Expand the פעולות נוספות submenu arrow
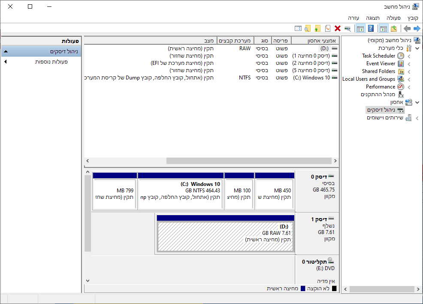The width and height of the screenshot is (423, 304). pos(6,62)
